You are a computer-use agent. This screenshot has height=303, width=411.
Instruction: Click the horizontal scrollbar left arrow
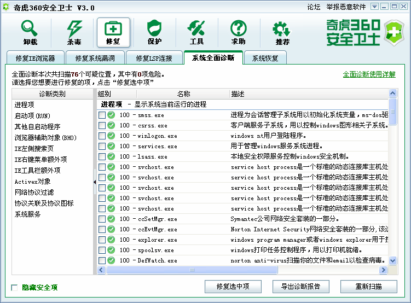(x=101, y=270)
